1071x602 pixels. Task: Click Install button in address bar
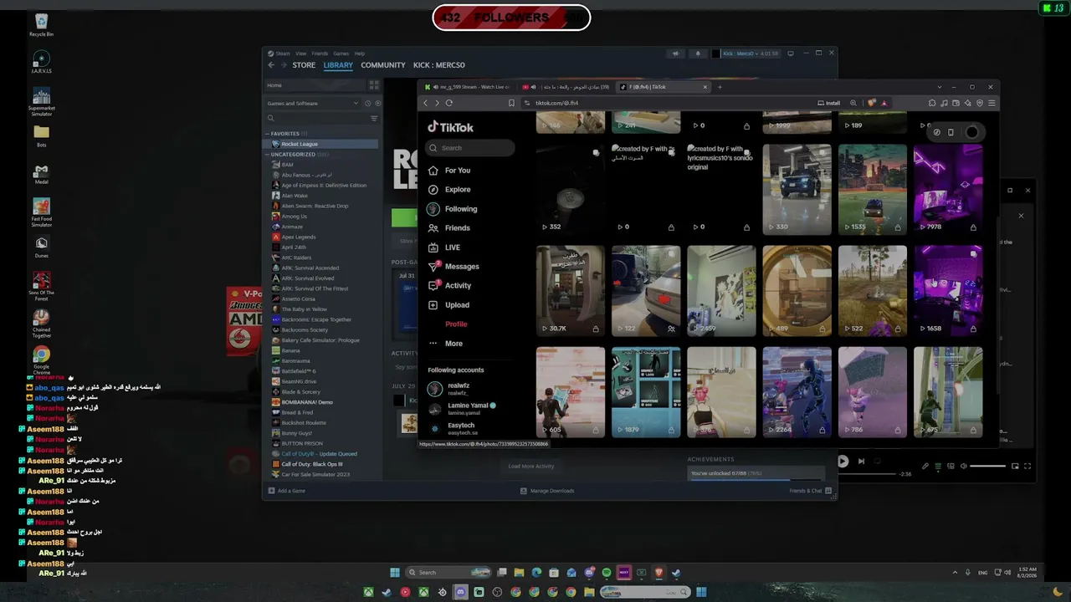tap(829, 103)
